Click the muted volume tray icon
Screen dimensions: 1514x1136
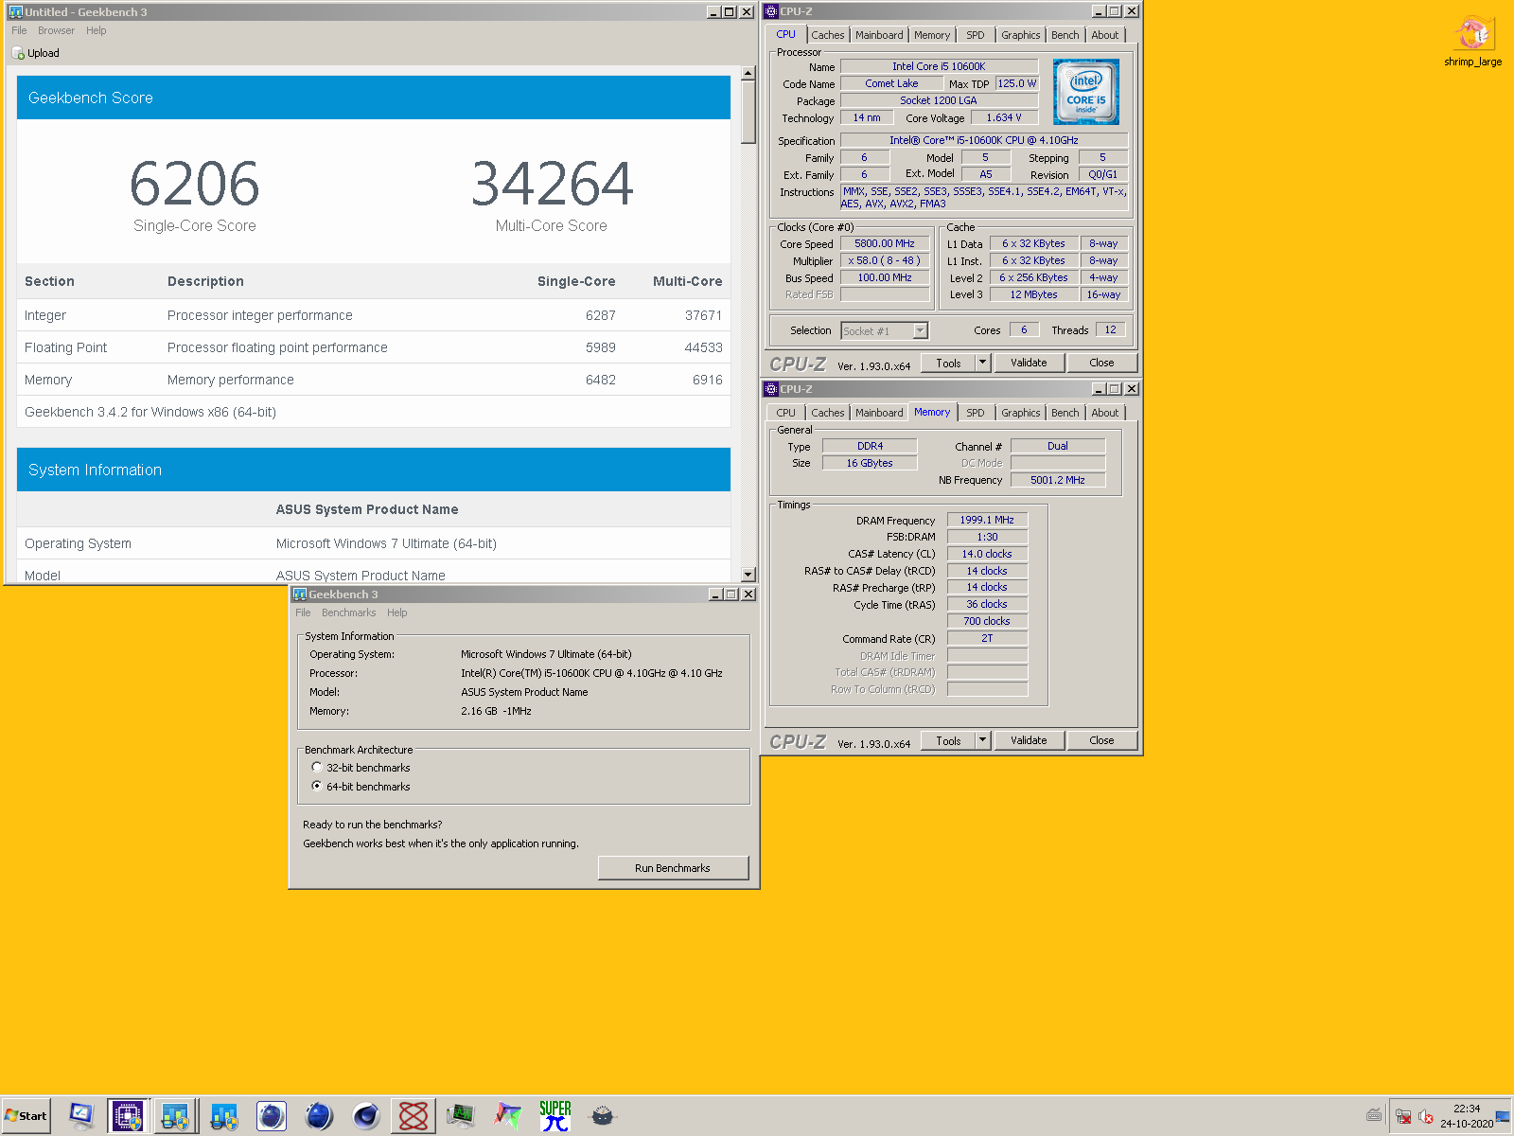[x=1426, y=1116]
